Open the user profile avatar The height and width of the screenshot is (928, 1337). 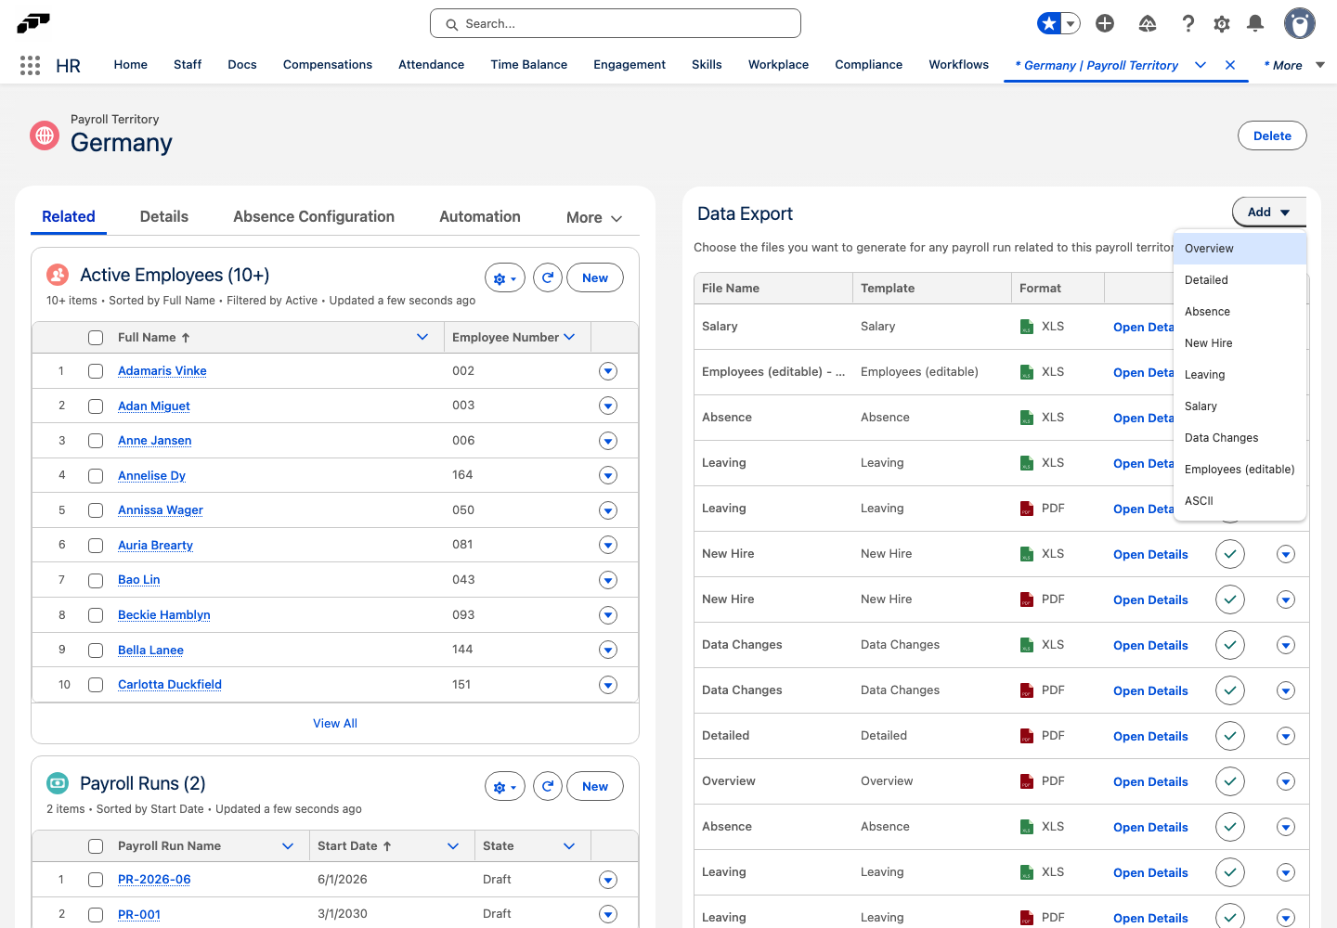1300,23
